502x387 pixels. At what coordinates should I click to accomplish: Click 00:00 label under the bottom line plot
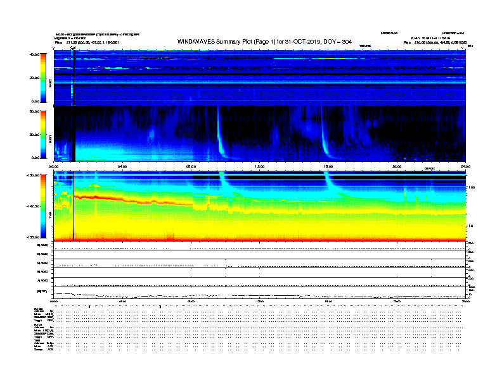click(x=54, y=302)
